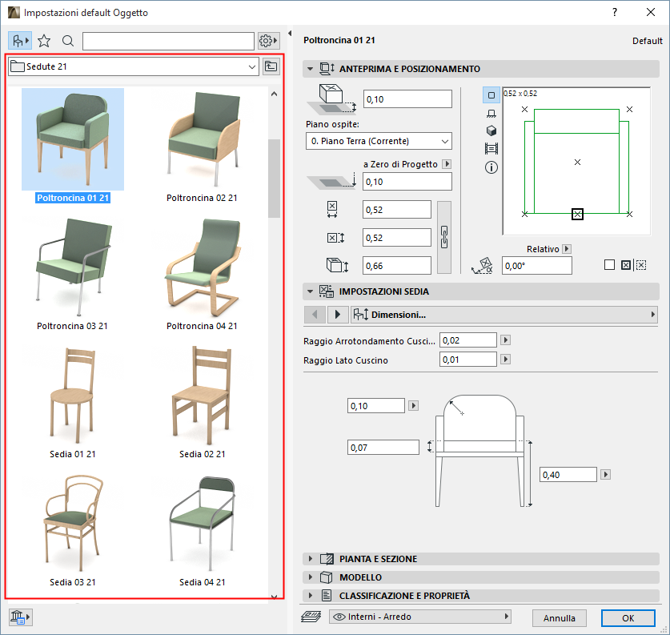The height and width of the screenshot is (635, 670).
Task: Click the favorites star icon
Action: click(x=44, y=41)
